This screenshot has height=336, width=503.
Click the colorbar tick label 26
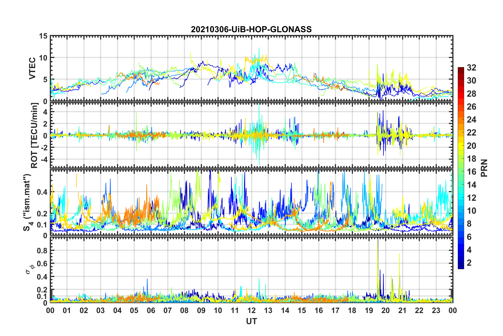tap(471, 107)
